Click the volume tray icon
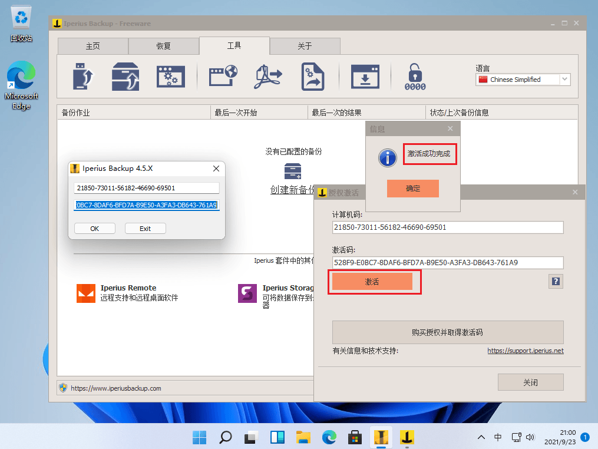This screenshot has height=449, width=598. [530, 437]
